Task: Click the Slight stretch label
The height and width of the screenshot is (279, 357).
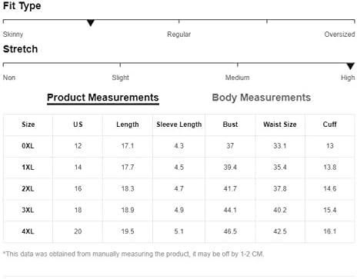Action: 120,78
